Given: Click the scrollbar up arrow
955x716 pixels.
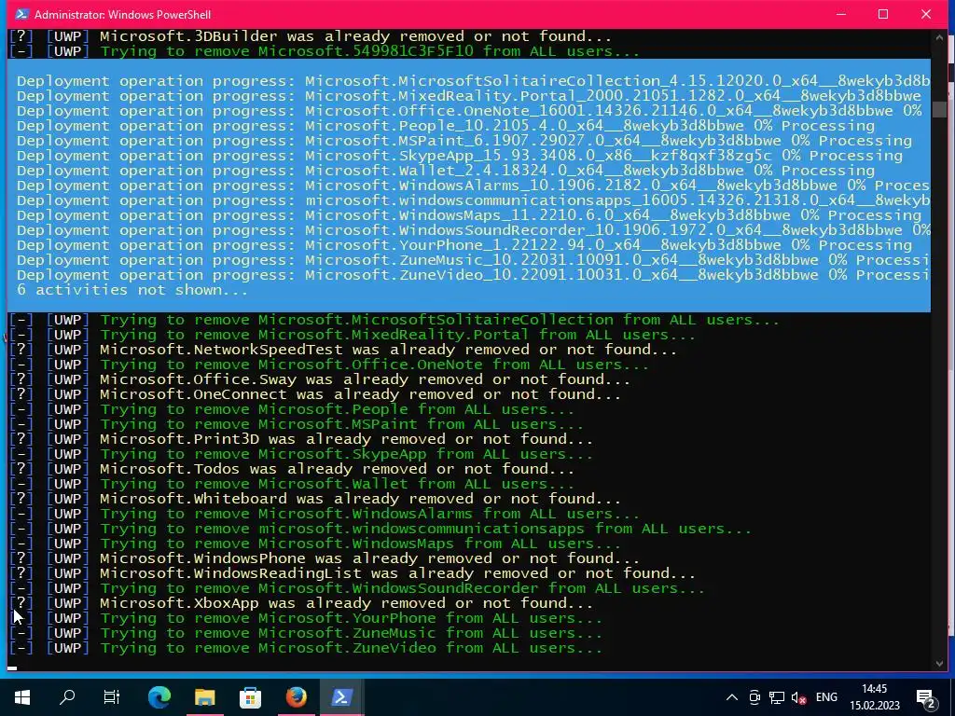Looking at the screenshot, I should [x=939, y=37].
